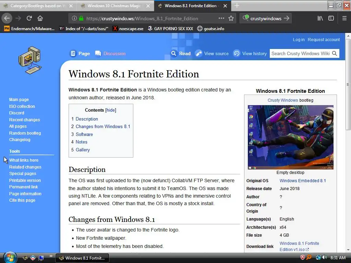Open Random bootleg sidebar link
The width and height of the screenshot is (351, 263).
(25, 133)
